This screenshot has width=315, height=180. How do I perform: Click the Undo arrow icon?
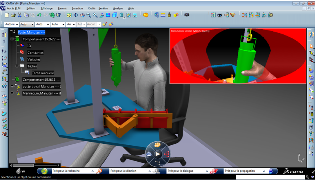pyautogui.click(x=39, y=15)
